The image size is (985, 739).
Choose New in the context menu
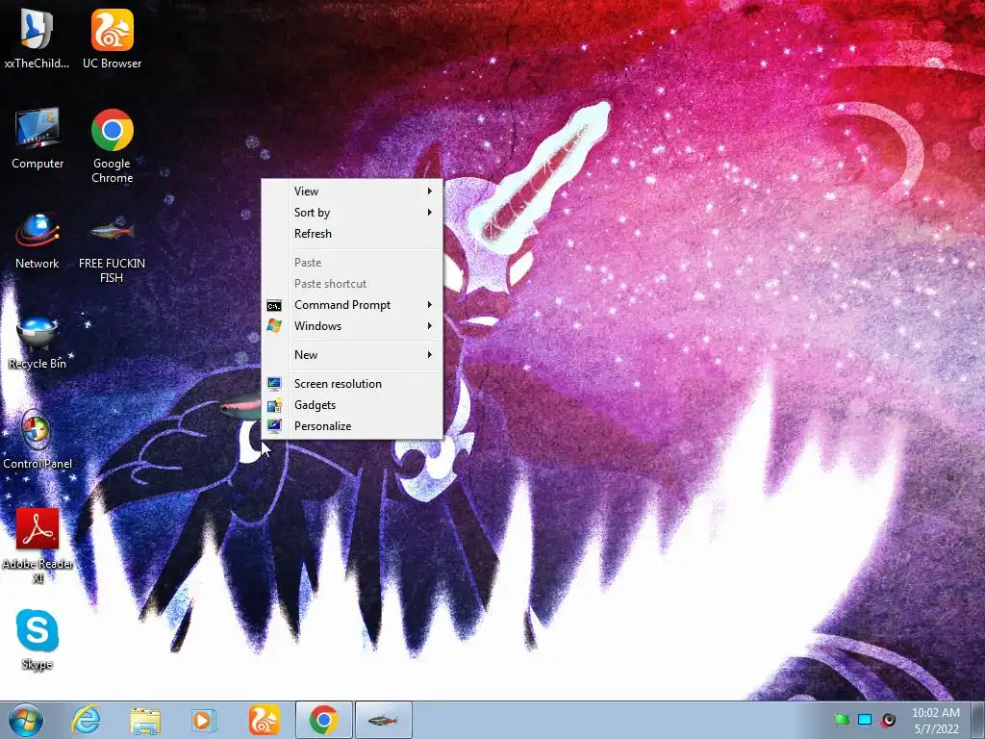pyautogui.click(x=352, y=355)
